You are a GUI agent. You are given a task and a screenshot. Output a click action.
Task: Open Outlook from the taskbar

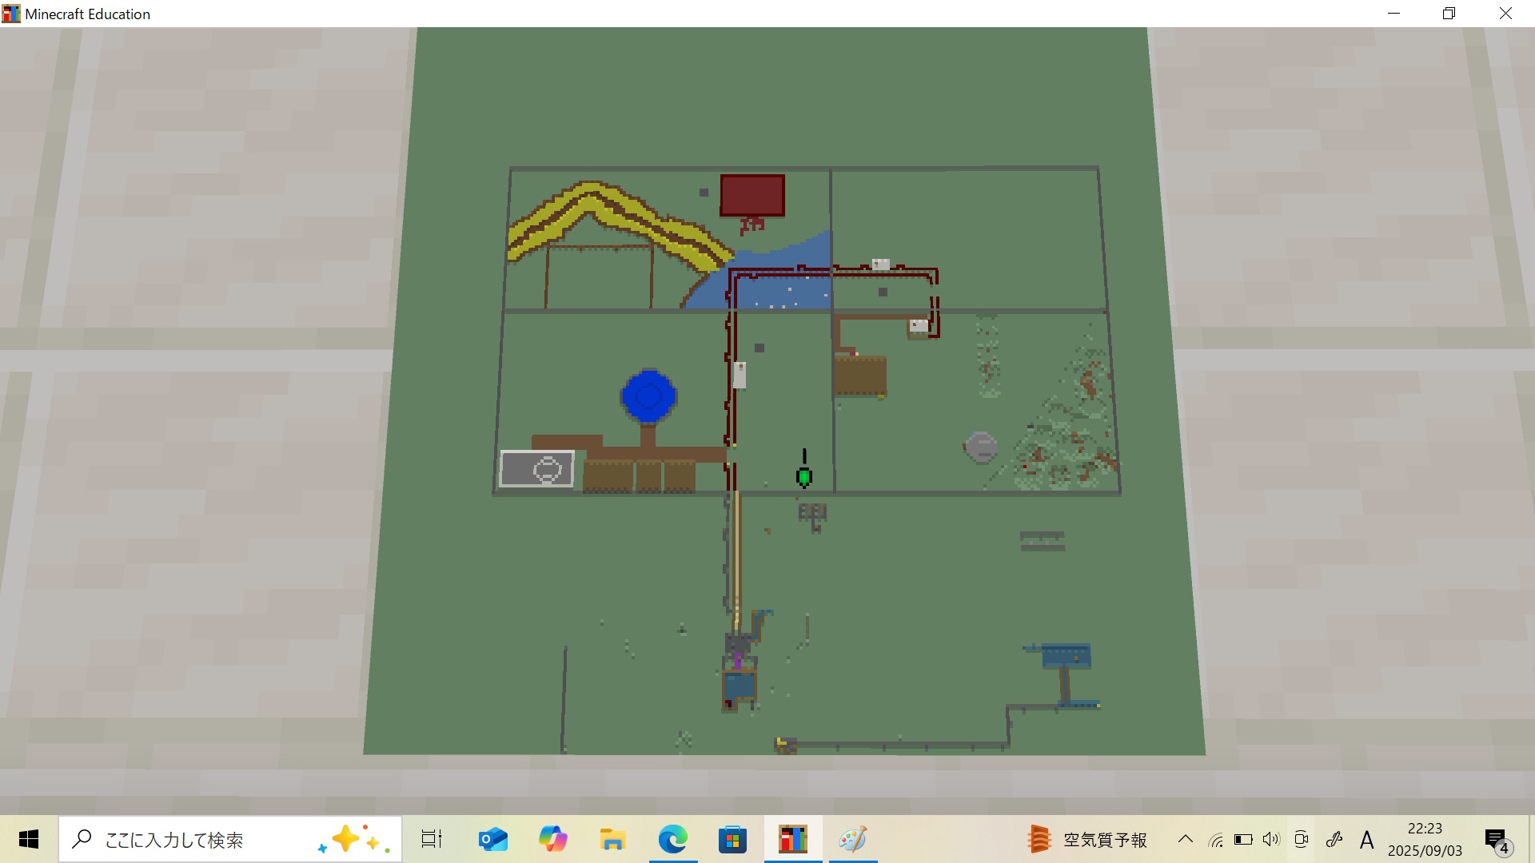click(492, 840)
